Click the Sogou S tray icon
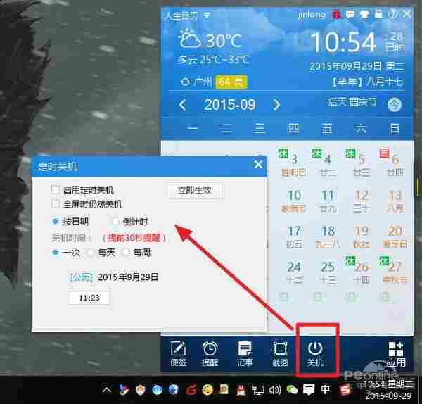This screenshot has height=404, width=422. tap(345, 390)
